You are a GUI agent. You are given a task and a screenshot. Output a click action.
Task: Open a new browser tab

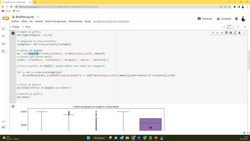35,2
